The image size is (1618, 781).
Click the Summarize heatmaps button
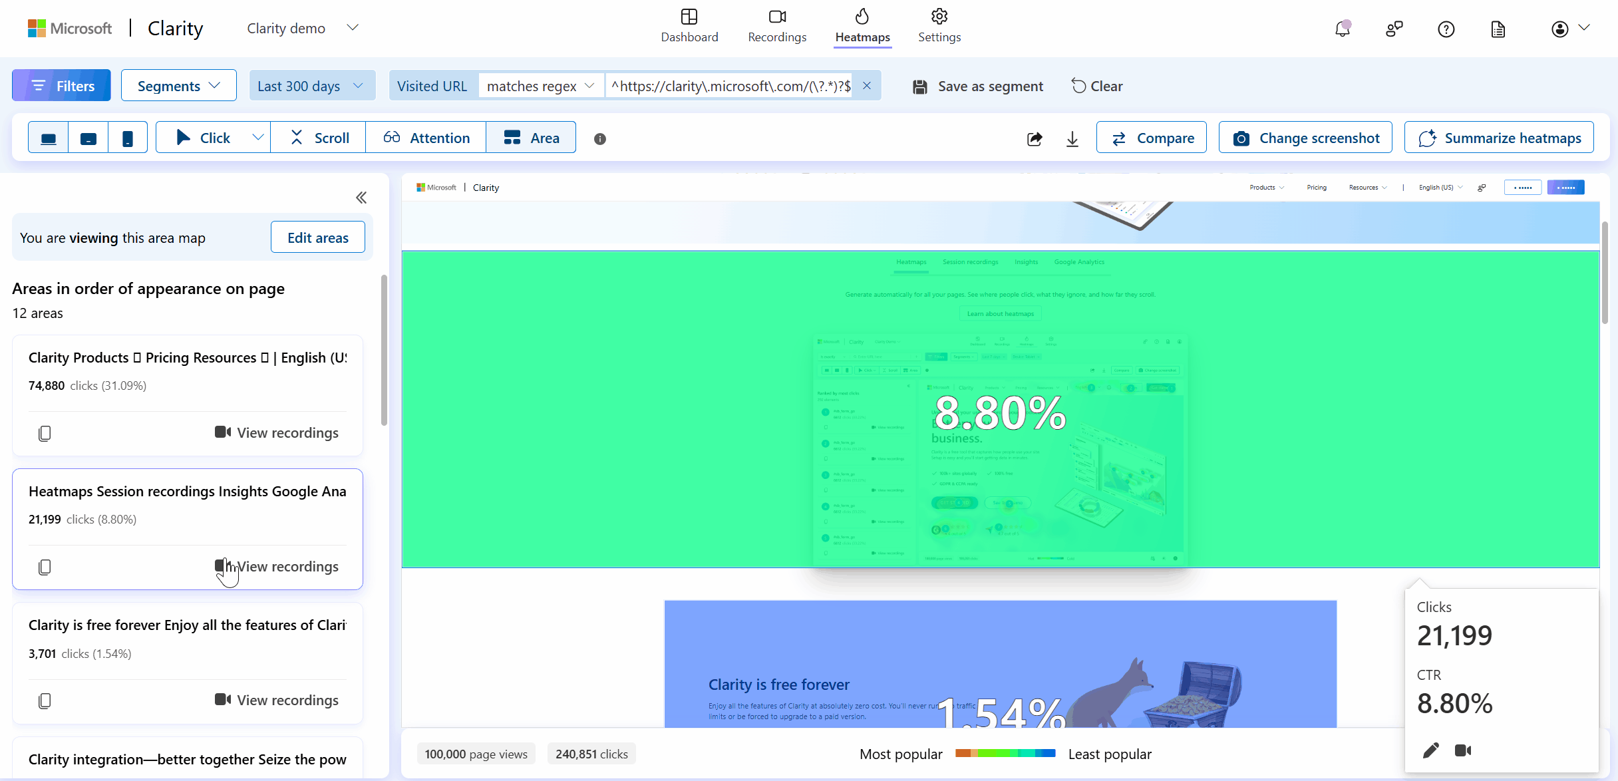pos(1500,137)
